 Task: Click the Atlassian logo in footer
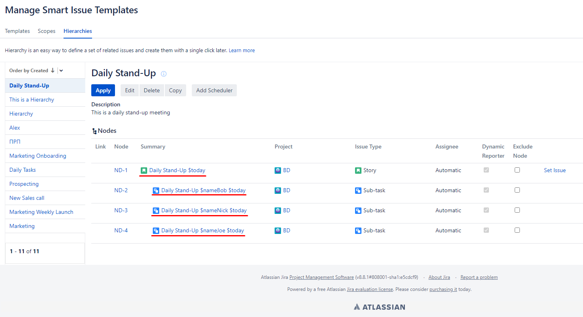tap(379, 307)
